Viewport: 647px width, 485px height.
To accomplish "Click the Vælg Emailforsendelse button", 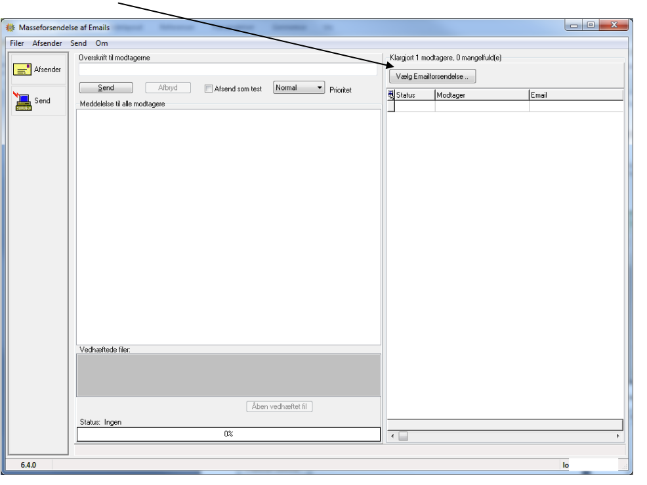I will (432, 76).
